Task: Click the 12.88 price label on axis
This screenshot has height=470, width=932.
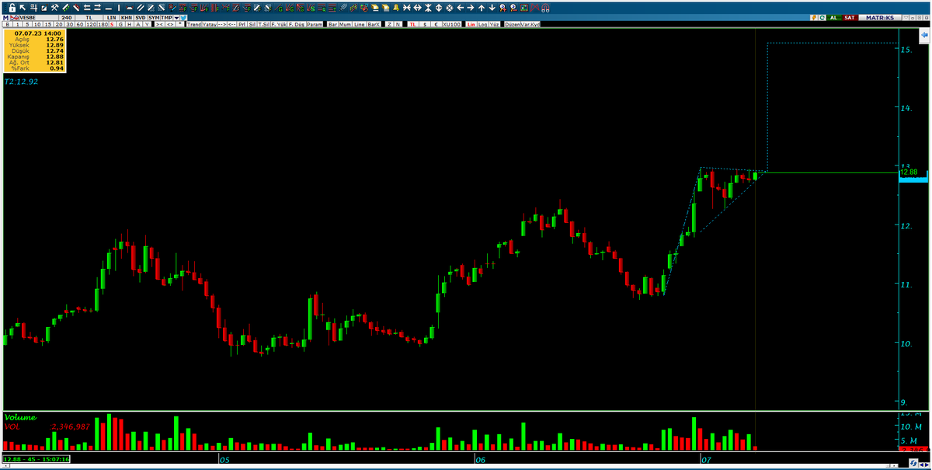Action: [x=909, y=172]
